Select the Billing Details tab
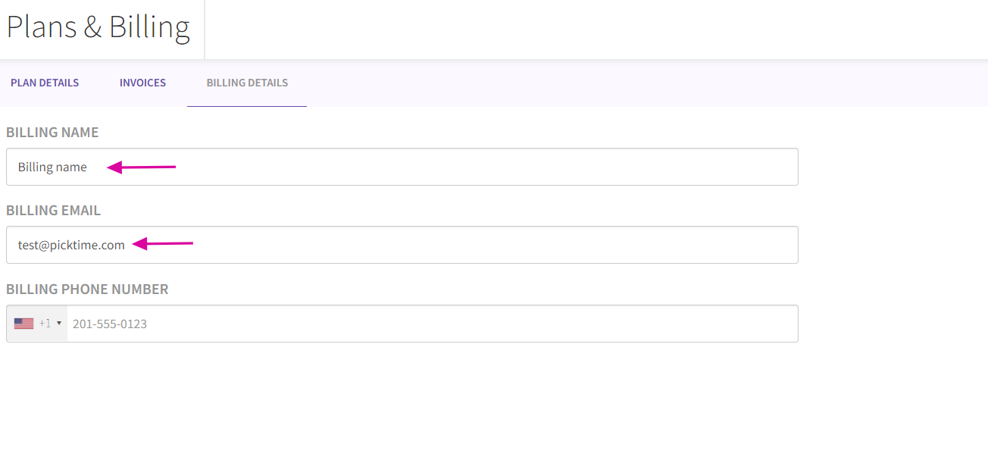The width and height of the screenshot is (988, 460). click(x=247, y=83)
